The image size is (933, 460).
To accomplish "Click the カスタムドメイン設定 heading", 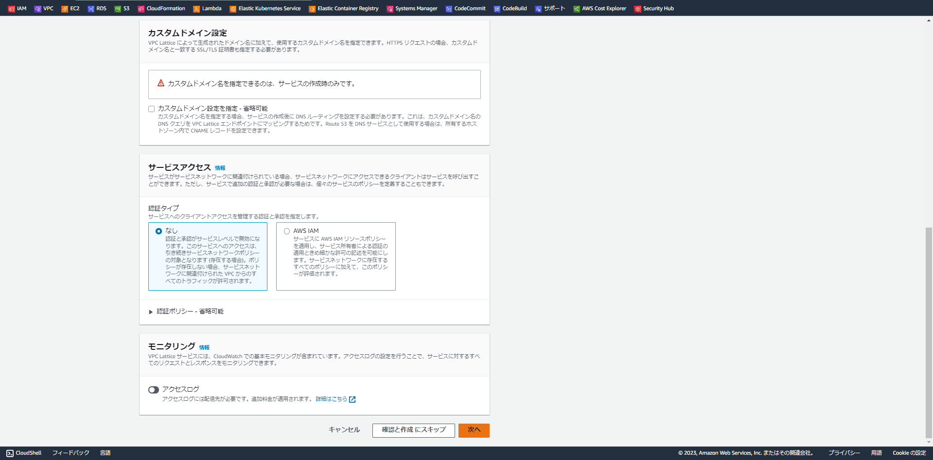I will (188, 33).
